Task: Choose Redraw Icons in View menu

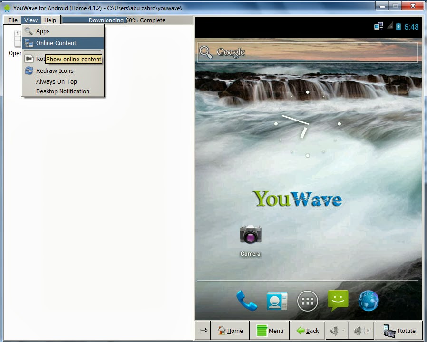Action: 63,70
